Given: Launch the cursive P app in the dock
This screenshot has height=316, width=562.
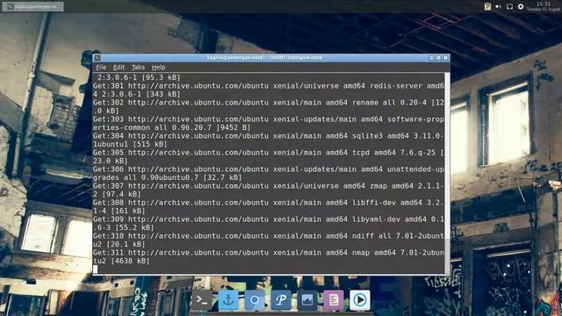Looking at the screenshot, I should point(281,300).
